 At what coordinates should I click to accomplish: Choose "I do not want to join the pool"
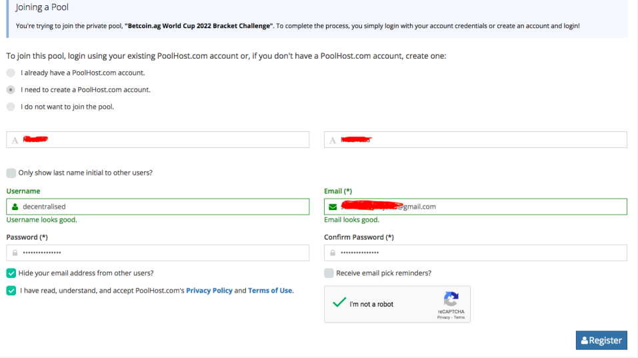[11, 107]
